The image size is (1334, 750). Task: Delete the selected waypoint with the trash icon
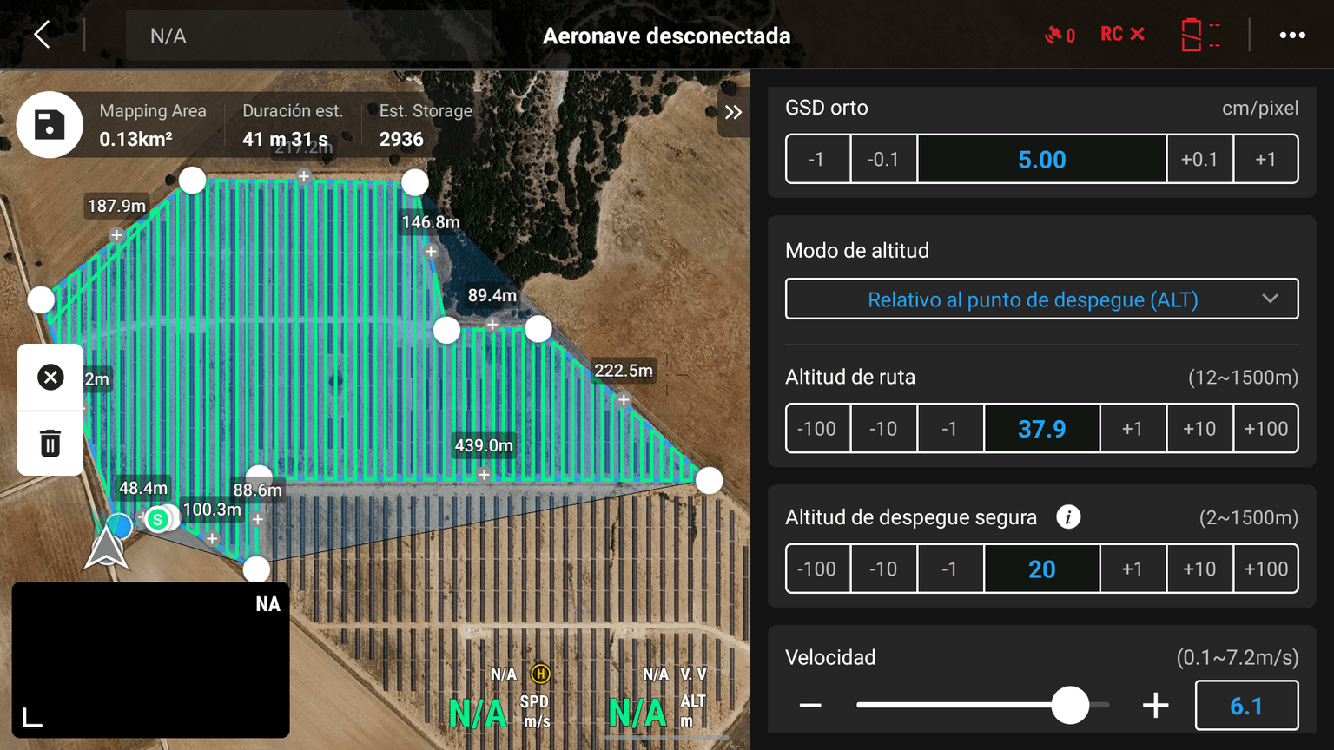tap(50, 443)
